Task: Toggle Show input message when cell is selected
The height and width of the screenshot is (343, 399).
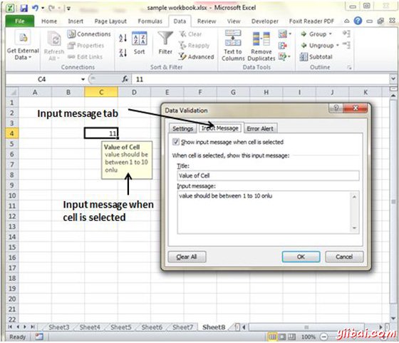Action: [175, 142]
